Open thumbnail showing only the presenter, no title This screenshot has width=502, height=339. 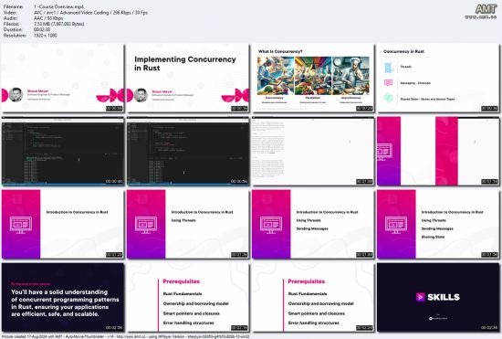coord(62,79)
